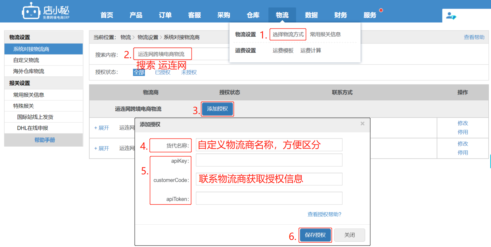Open sidebar 常用报关信息 item
Screen dimensions: 491x247
44,95
